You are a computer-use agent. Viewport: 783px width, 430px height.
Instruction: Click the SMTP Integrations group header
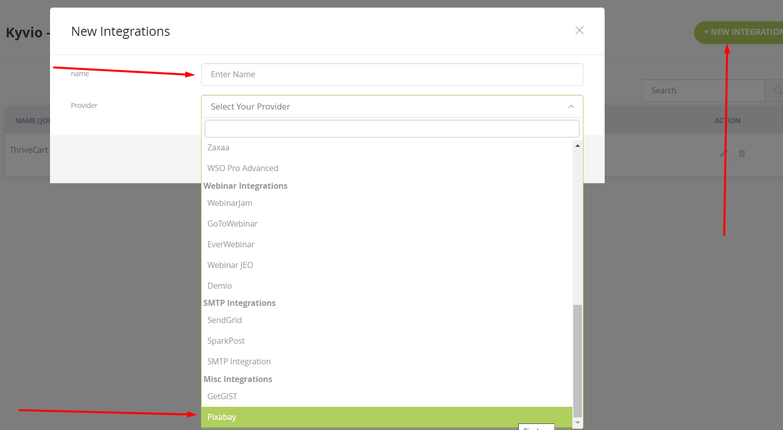(x=239, y=303)
